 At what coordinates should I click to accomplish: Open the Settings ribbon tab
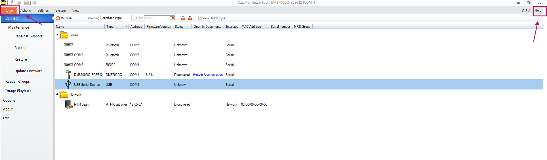click(43, 10)
